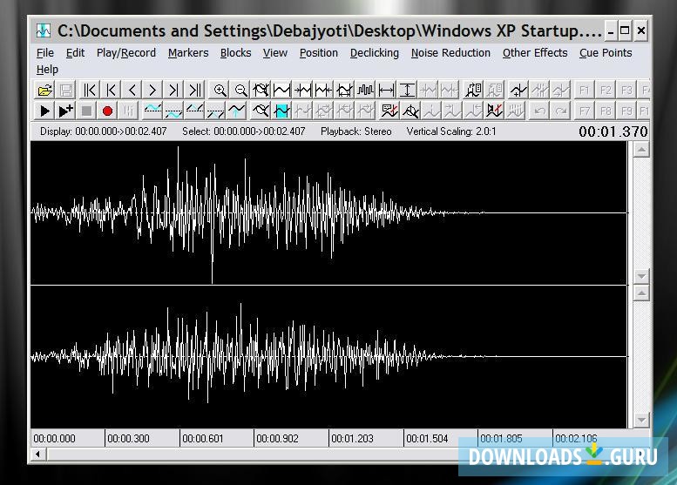Viewport: 677px width, 485px height.
Task: Click the 00:01.504 timeline marker
Action: [x=427, y=438]
